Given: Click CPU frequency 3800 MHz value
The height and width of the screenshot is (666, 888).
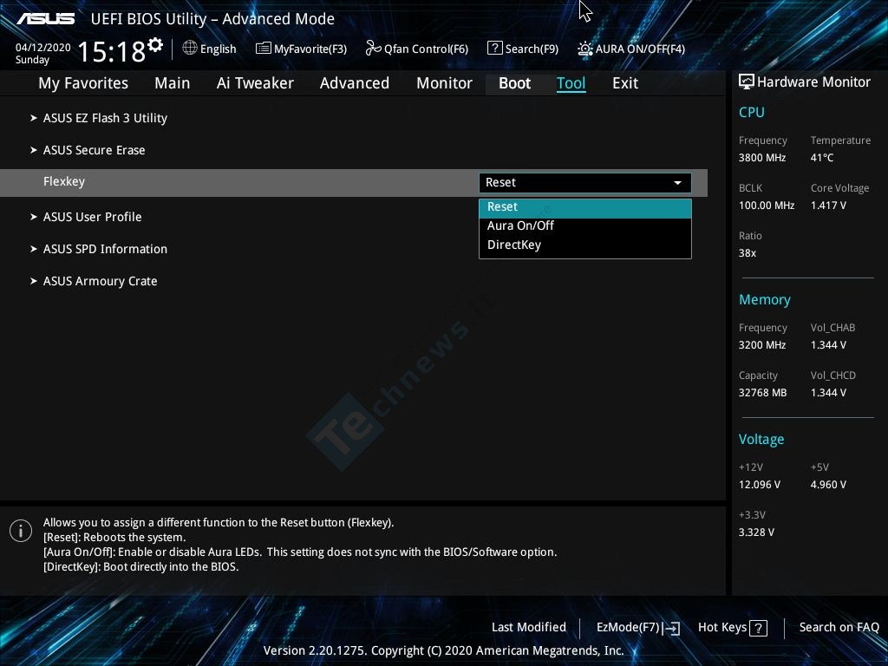Looking at the screenshot, I should (x=762, y=158).
